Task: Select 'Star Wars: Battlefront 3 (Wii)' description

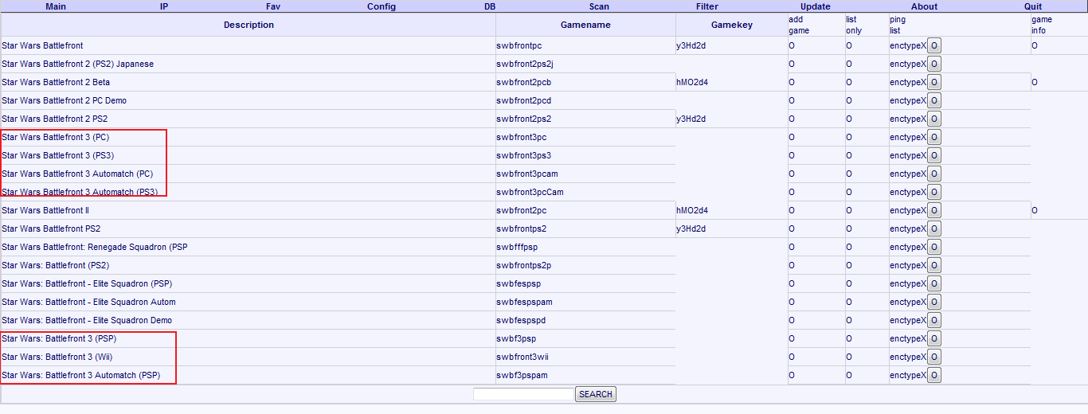Action: click(x=58, y=357)
